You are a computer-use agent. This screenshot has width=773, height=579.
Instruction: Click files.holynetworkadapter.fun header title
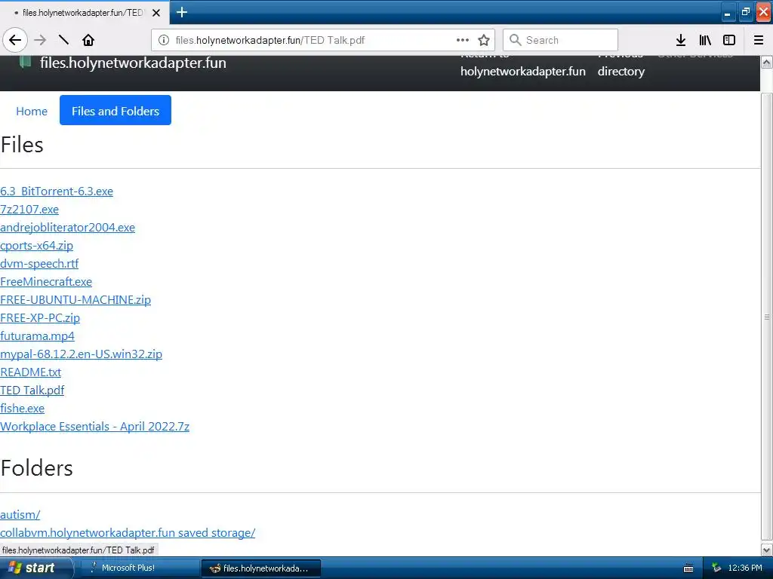click(x=133, y=63)
